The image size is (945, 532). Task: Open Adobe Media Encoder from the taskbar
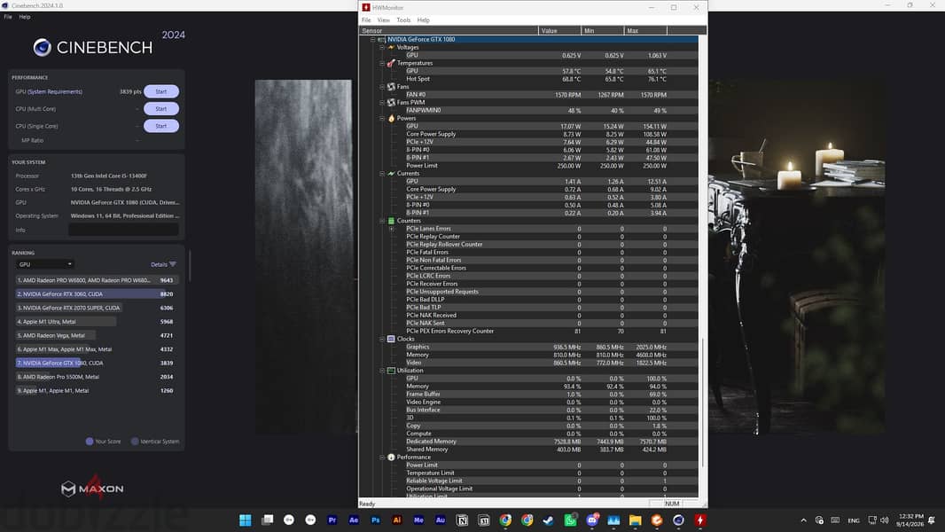418,520
